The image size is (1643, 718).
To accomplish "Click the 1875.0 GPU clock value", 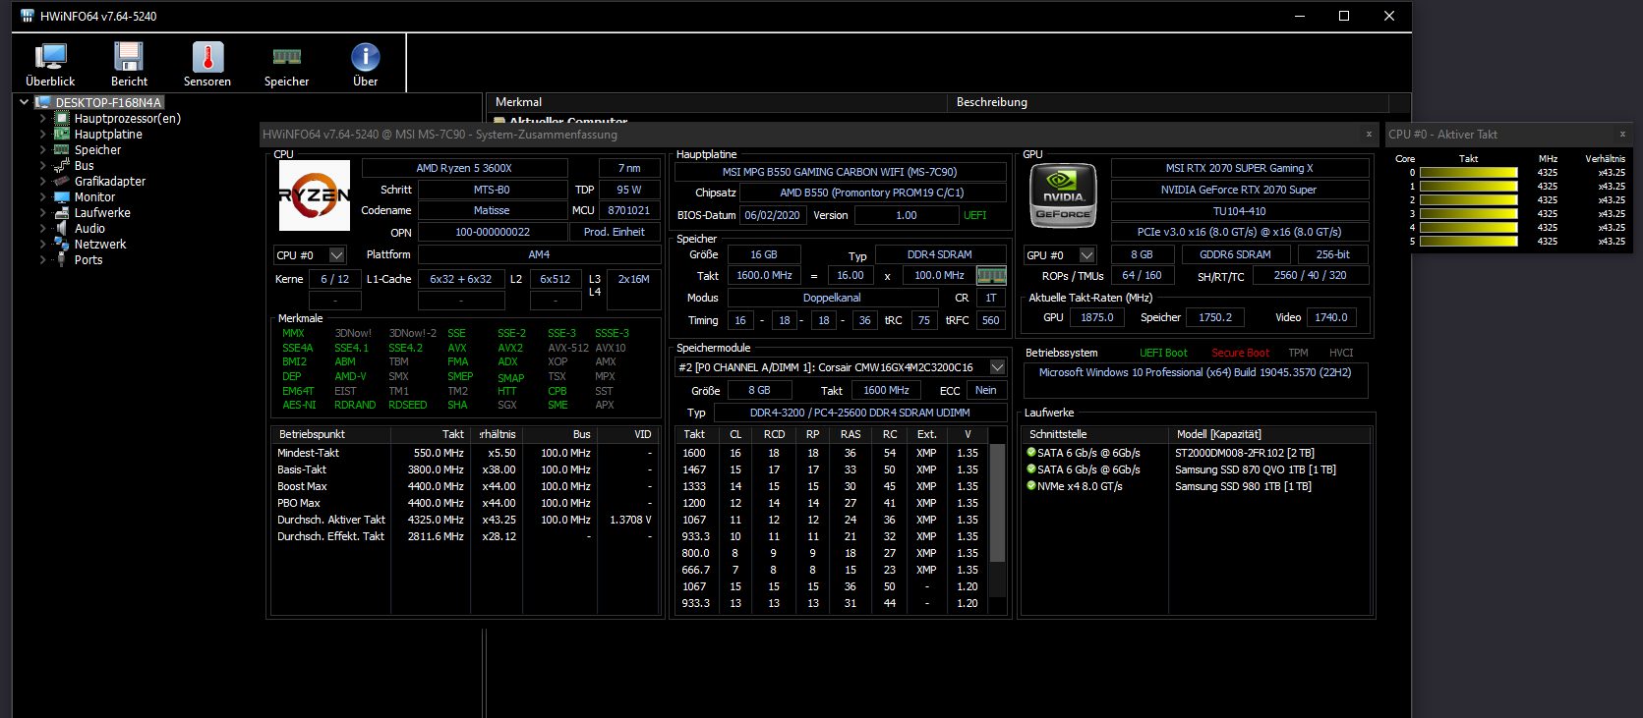I will (x=1097, y=317).
